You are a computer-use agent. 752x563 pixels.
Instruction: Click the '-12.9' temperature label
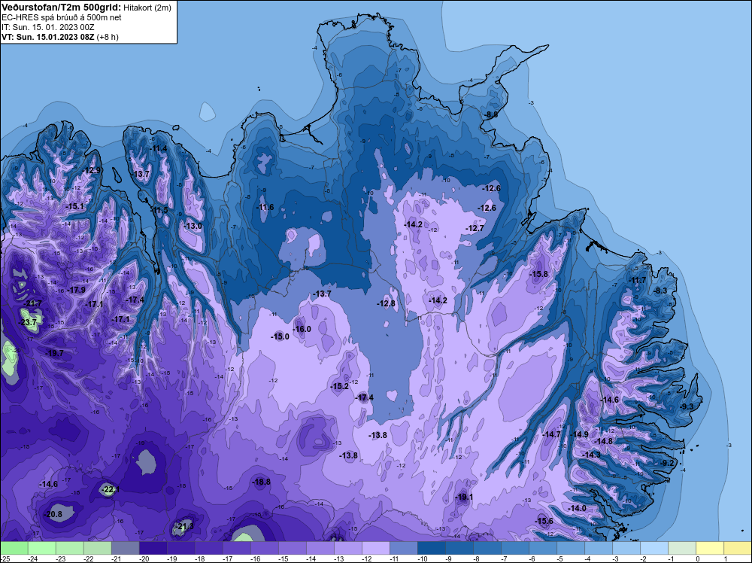point(92,170)
